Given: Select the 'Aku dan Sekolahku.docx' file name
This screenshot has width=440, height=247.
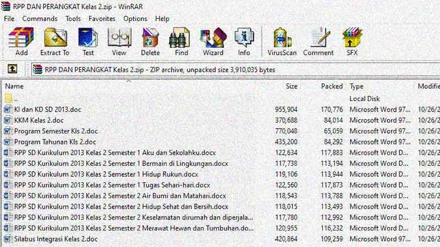Looking at the screenshot, I should tap(115, 153).
